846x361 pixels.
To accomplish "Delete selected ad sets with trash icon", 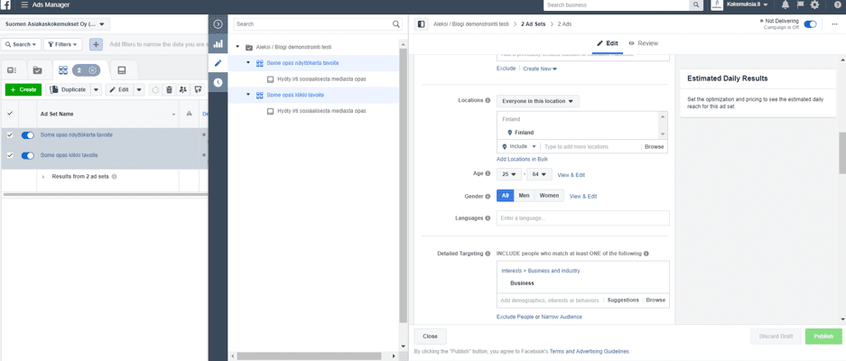I will 169,89.
